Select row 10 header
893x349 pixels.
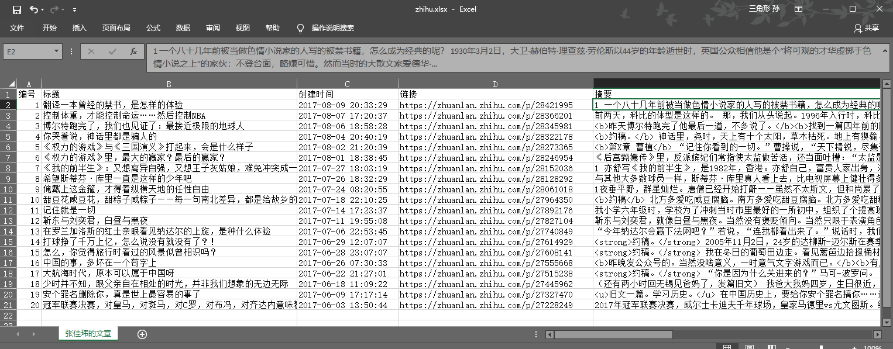tap(8, 189)
